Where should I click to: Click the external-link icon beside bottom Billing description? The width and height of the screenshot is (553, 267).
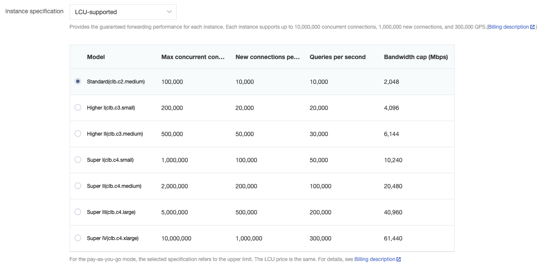399,259
